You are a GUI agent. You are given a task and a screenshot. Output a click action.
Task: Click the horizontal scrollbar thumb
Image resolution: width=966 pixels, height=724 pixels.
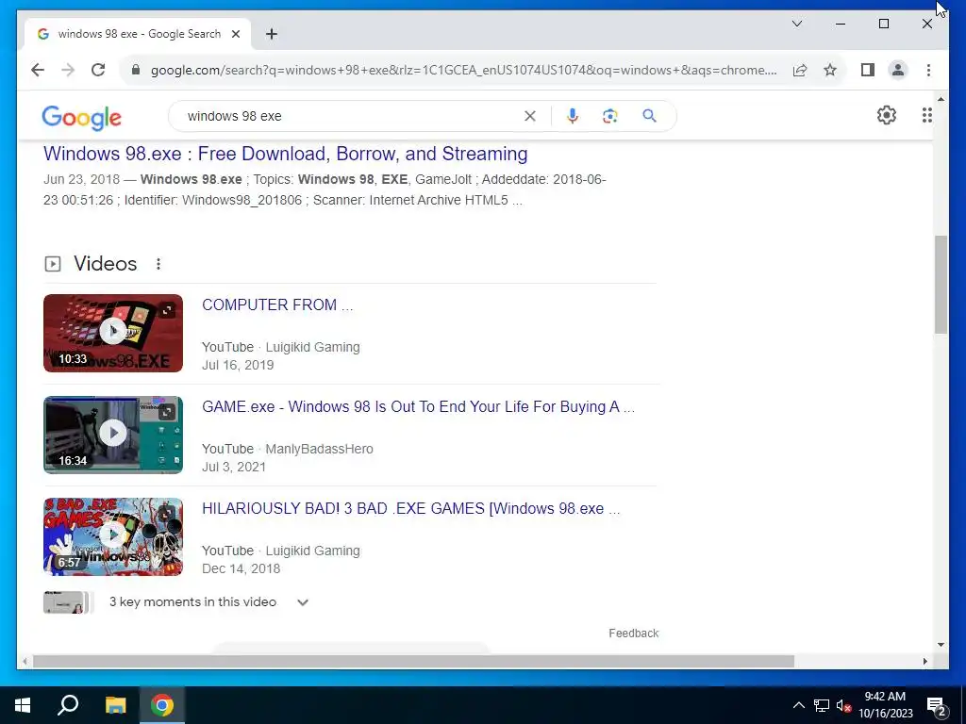coord(413,662)
